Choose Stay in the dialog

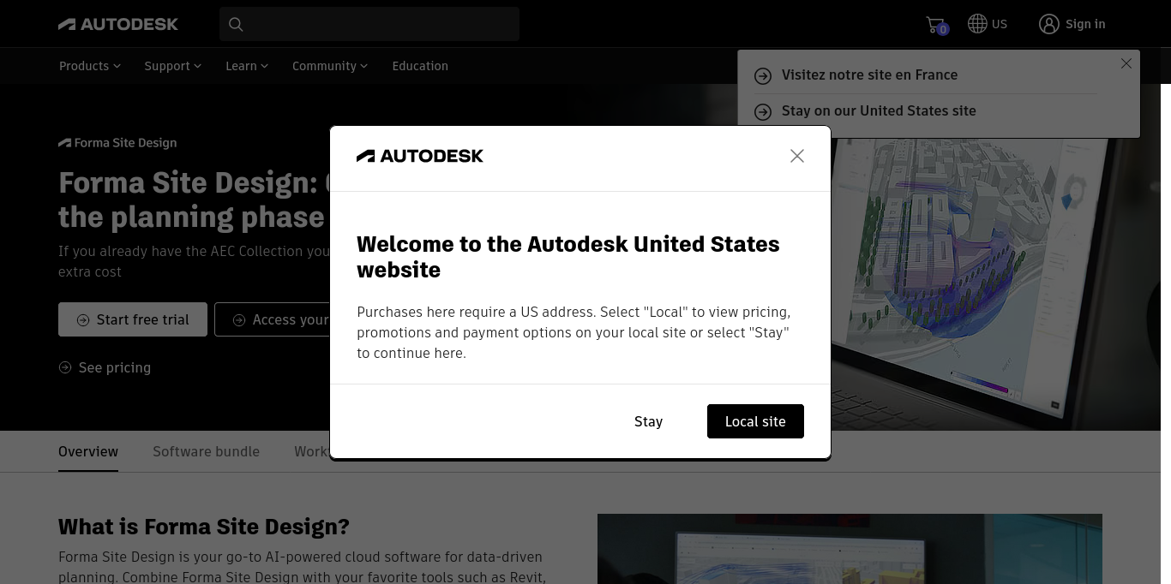click(649, 421)
